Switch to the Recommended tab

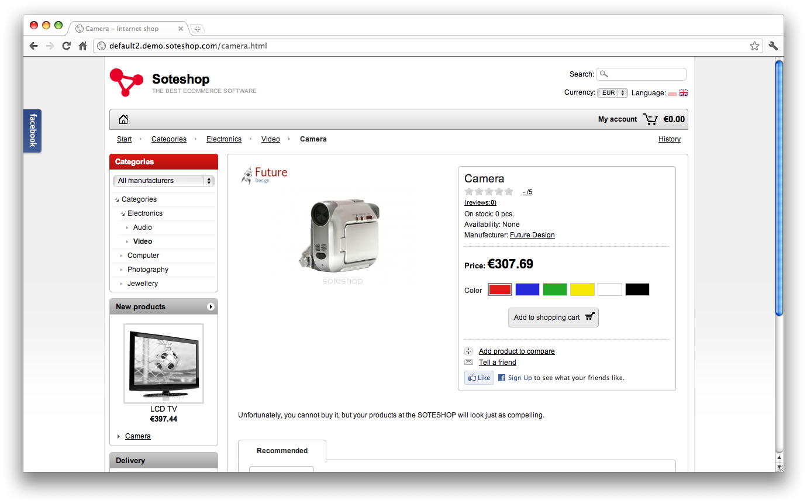pyautogui.click(x=282, y=450)
